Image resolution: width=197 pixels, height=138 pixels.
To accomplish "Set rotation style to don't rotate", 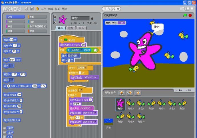I will (x=55, y=23).
